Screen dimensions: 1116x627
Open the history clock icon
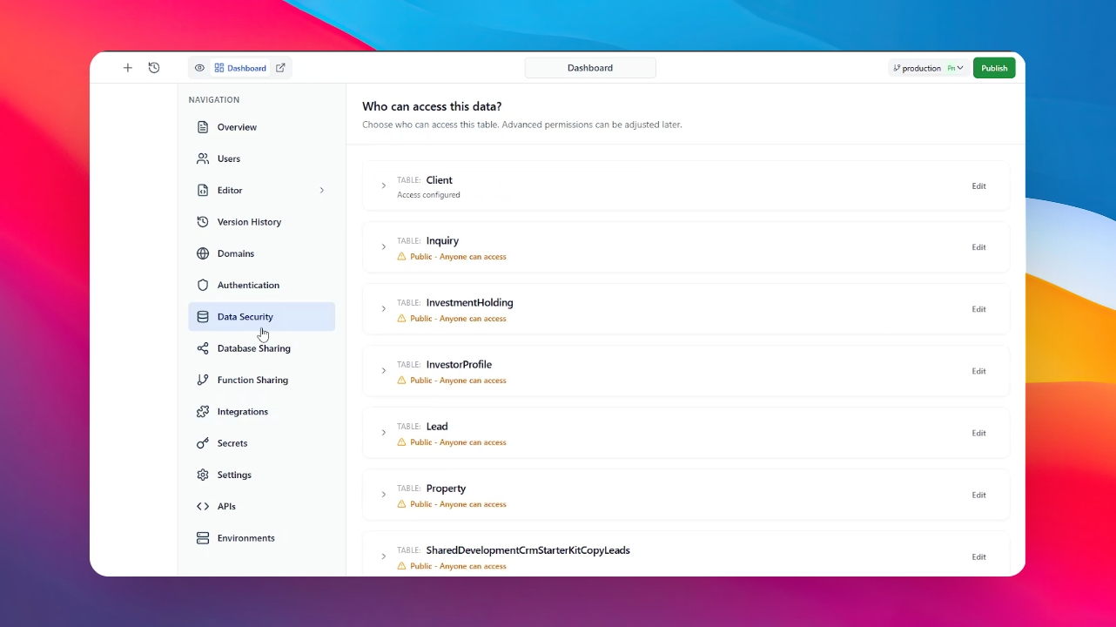(x=154, y=68)
